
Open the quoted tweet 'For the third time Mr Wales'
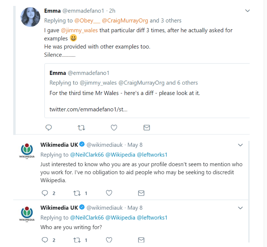147,91
